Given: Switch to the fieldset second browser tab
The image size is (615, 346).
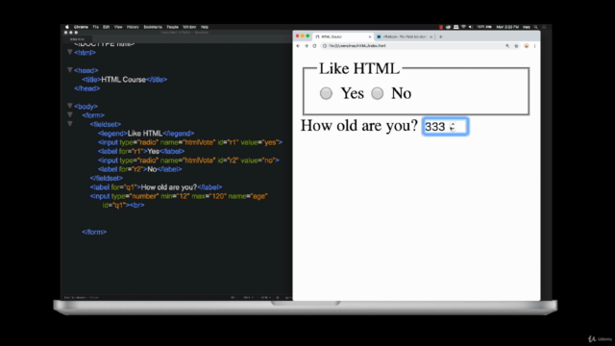Looking at the screenshot, I should click(x=404, y=37).
